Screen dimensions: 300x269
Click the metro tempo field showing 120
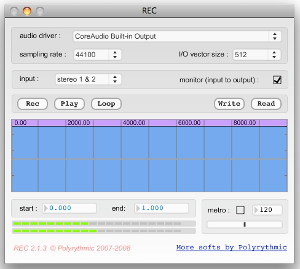(x=267, y=210)
